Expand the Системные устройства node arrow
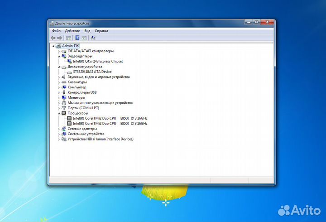 coord(59,134)
